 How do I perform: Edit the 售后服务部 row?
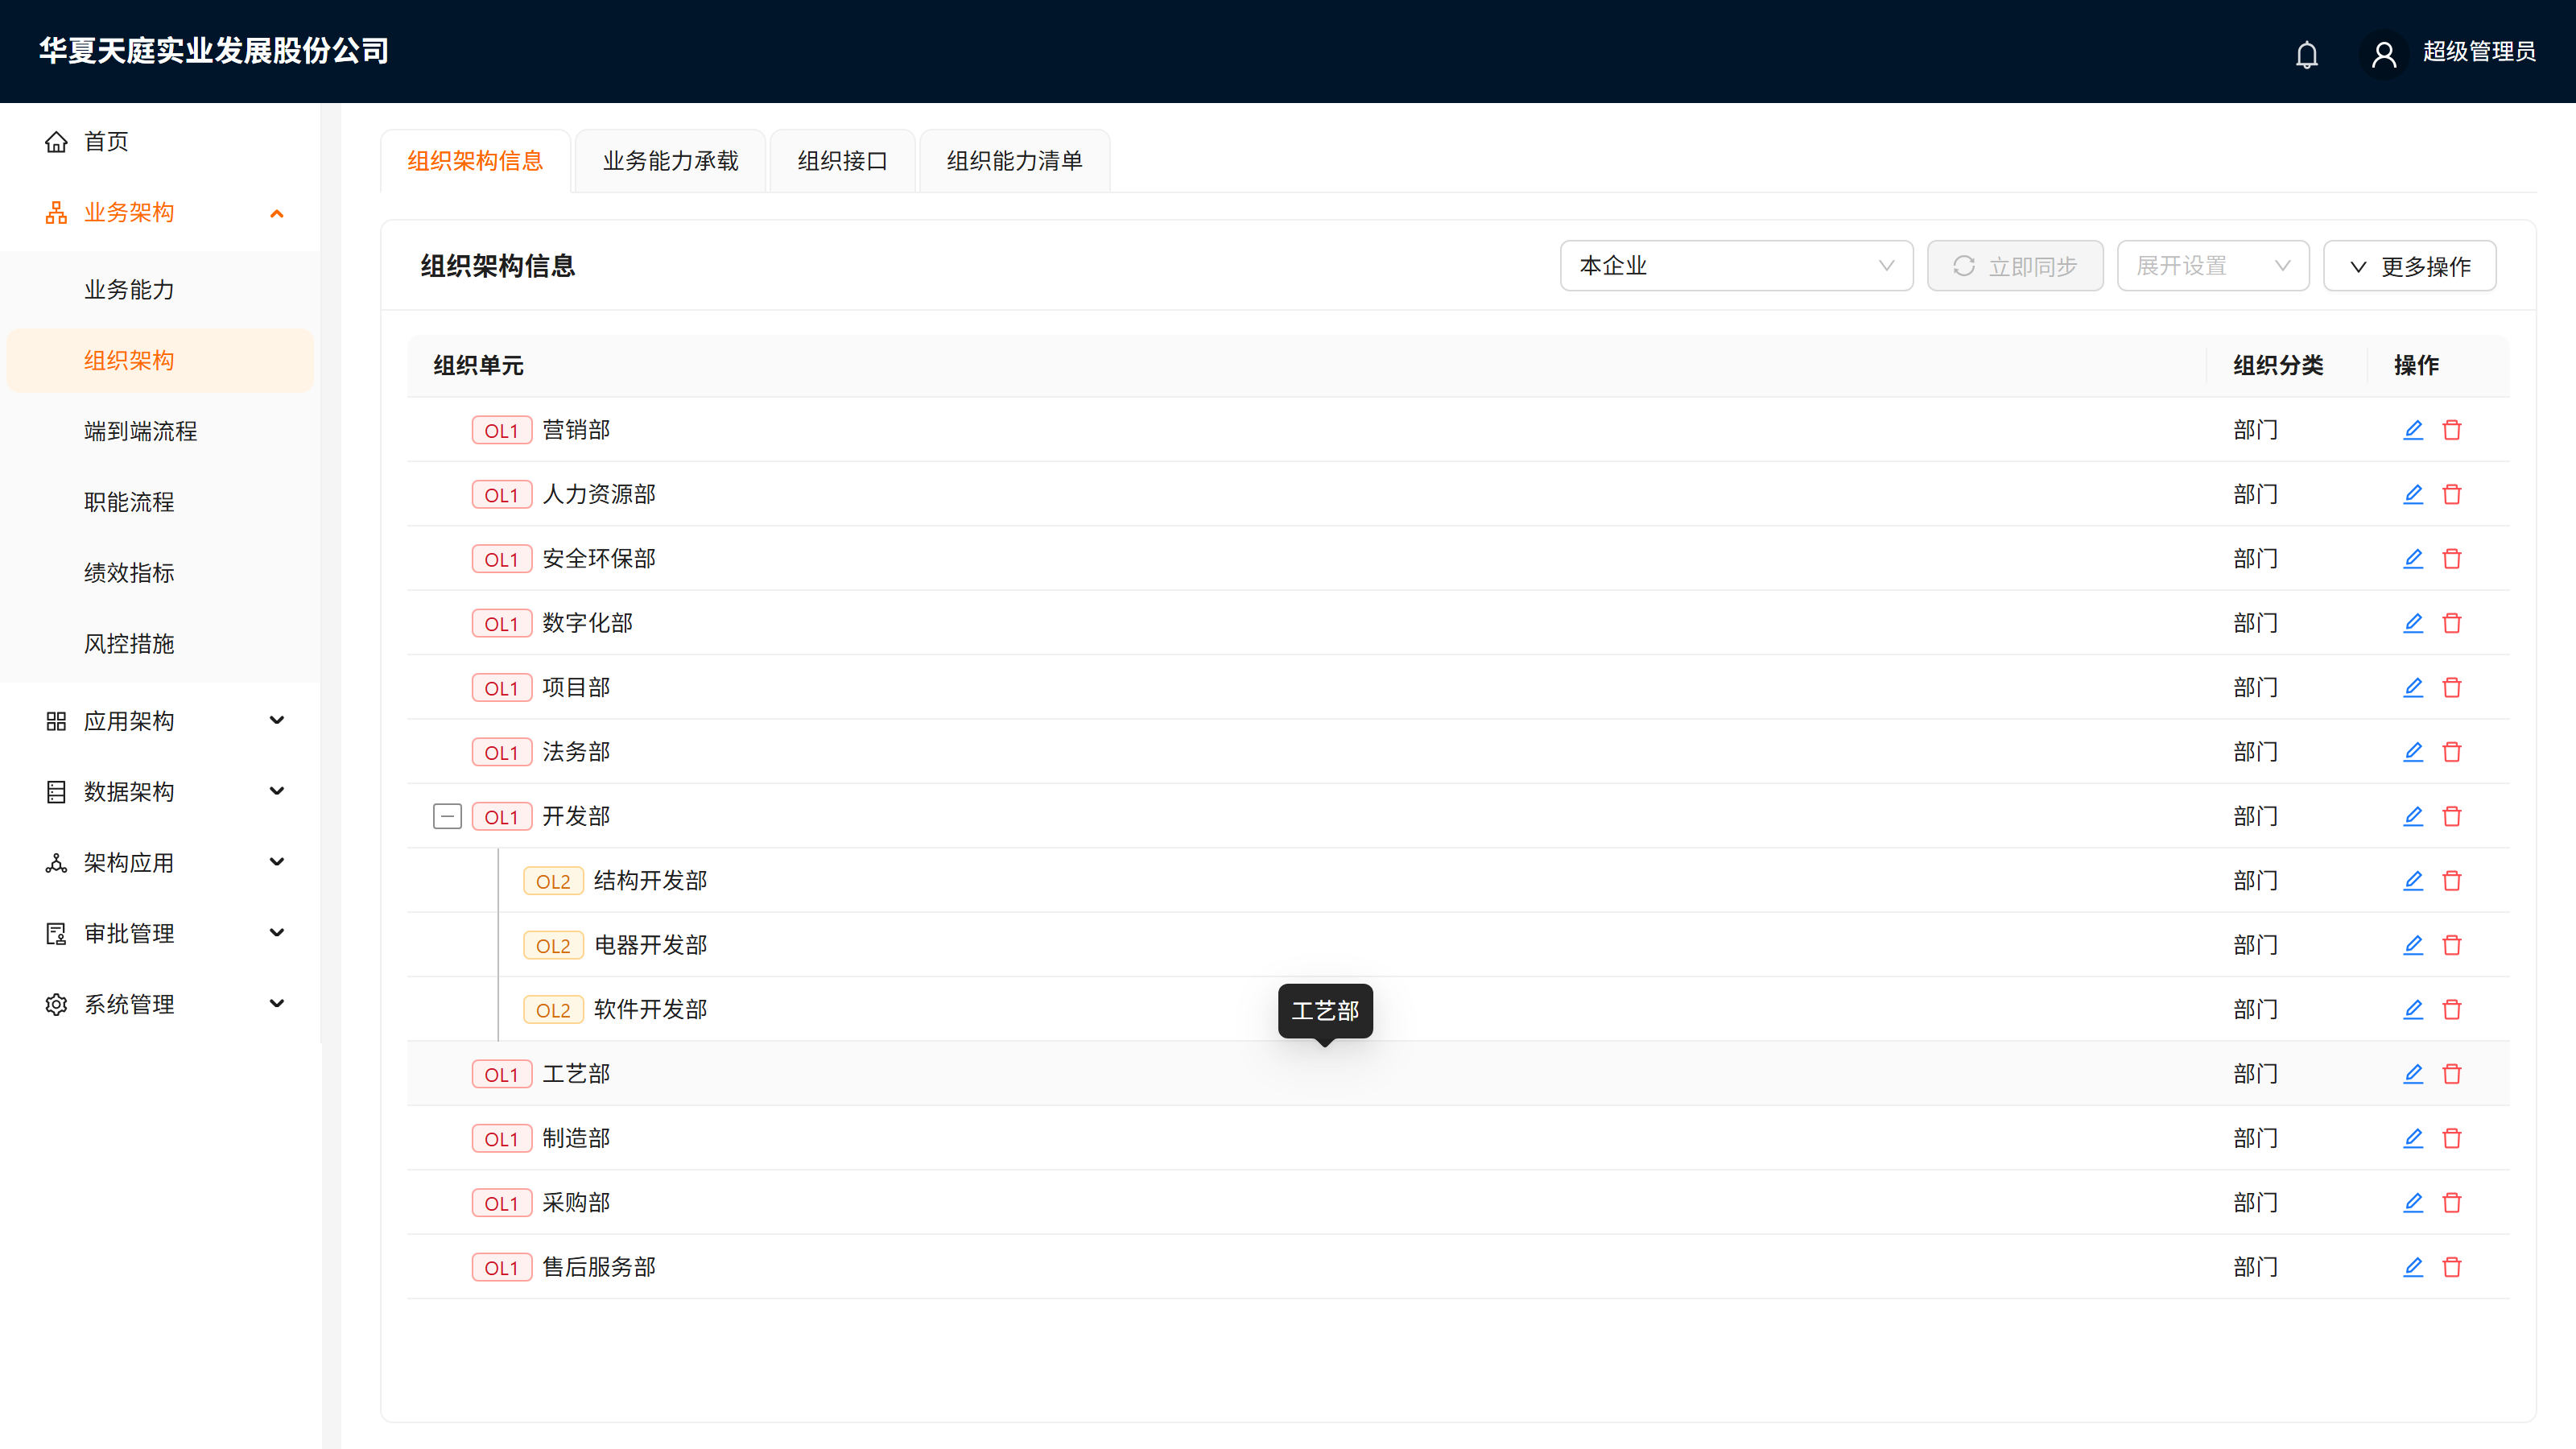2413,1267
